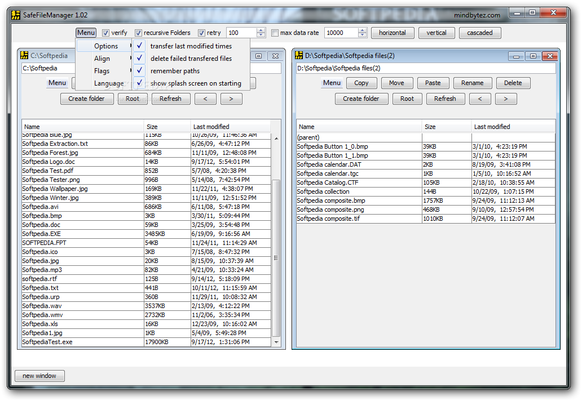This screenshot has height=401, width=582.
Task: Arrange windows with vertical button
Action: click(436, 33)
